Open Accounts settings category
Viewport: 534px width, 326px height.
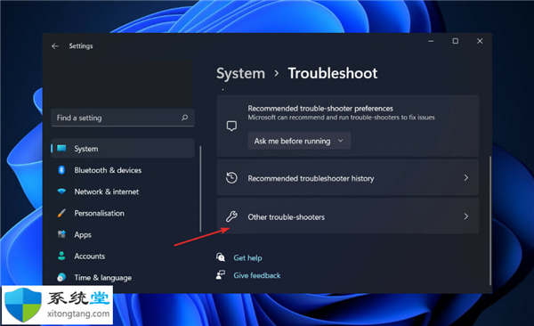click(90, 257)
